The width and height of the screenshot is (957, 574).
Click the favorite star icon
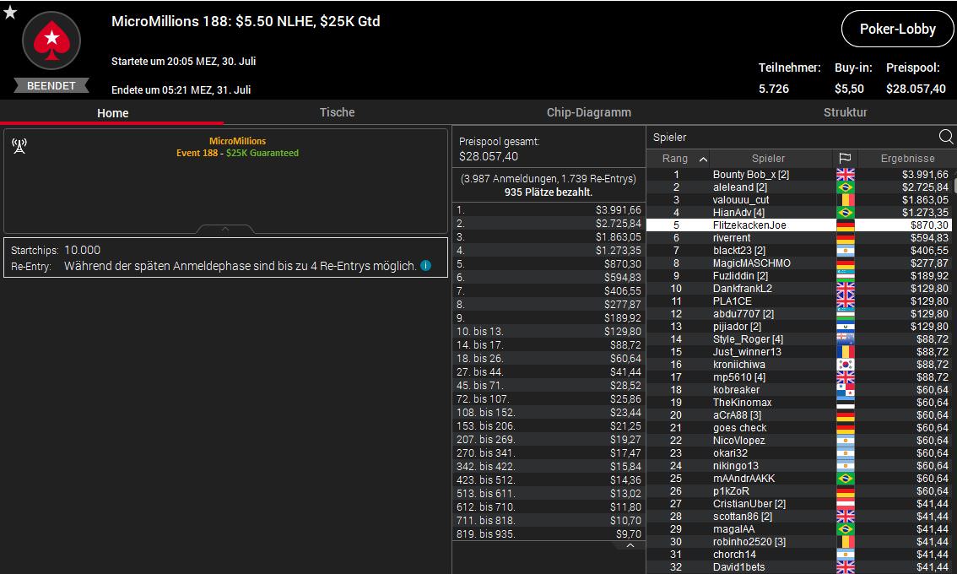pos(9,13)
